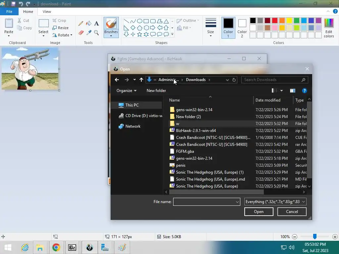
Task: Open Internet Explorer from the taskbar
Action: click(x=25, y=247)
